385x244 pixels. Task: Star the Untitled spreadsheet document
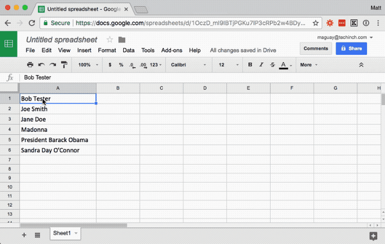click(x=110, y=40)
